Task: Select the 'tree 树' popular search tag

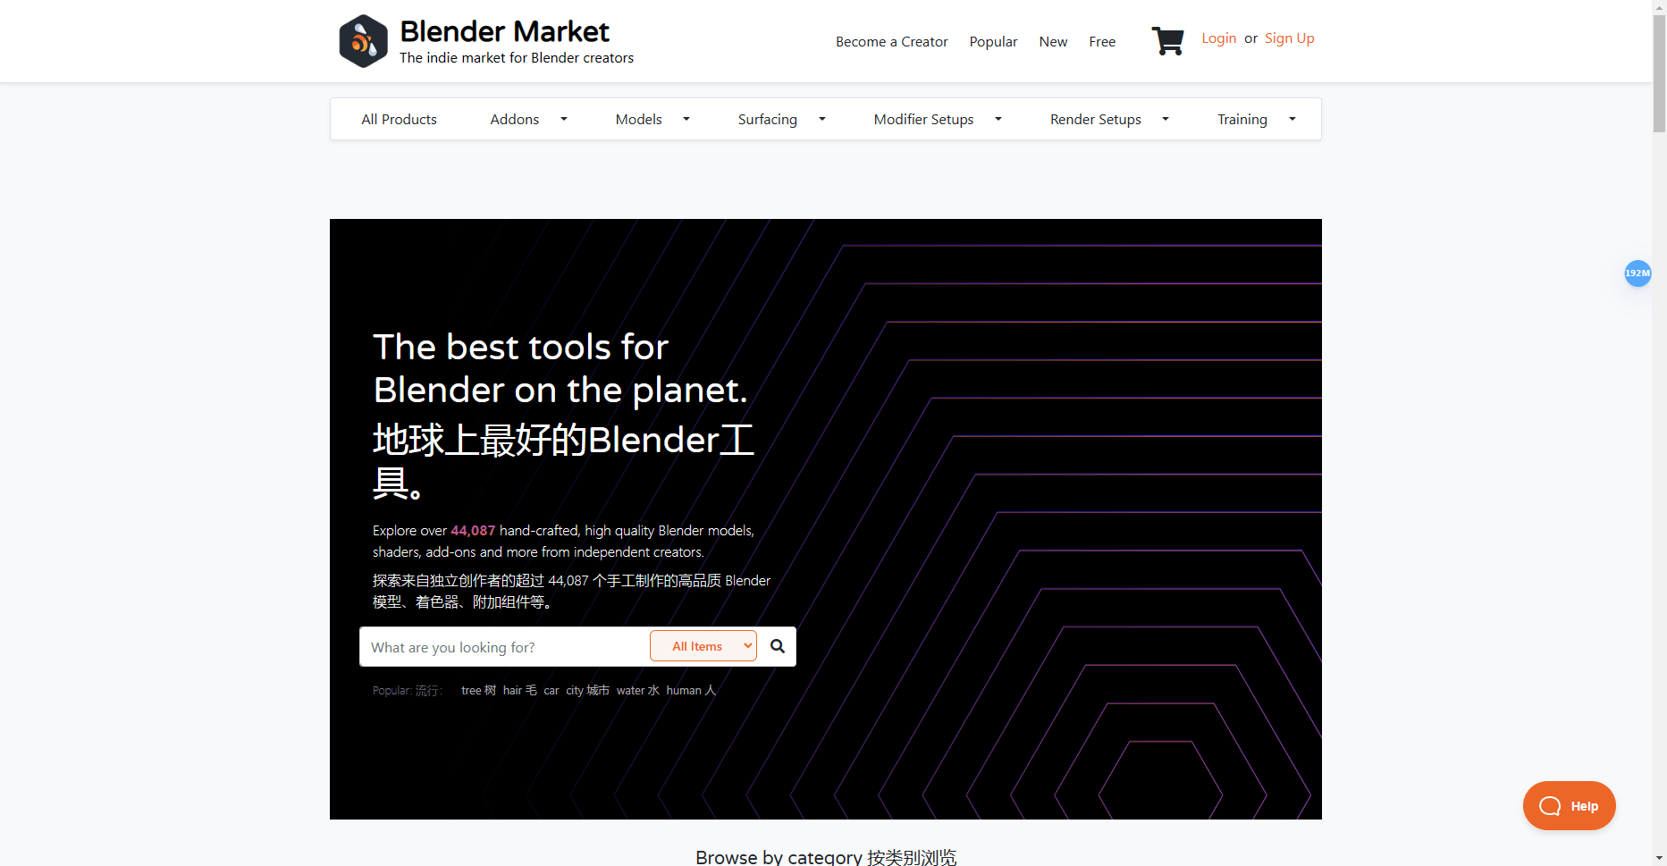Action: click(x=477, y=690)
